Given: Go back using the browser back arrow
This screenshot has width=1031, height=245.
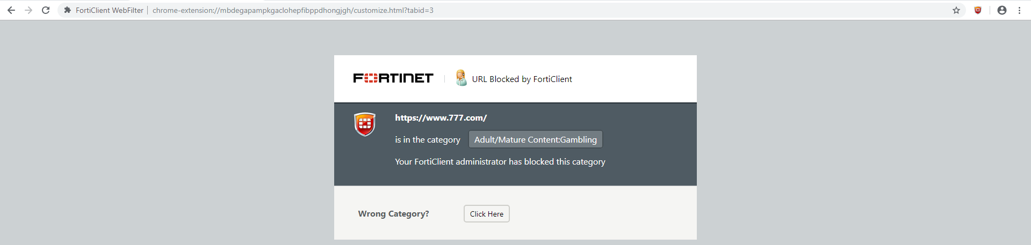Looking at the screenshot, I should 11,10.
